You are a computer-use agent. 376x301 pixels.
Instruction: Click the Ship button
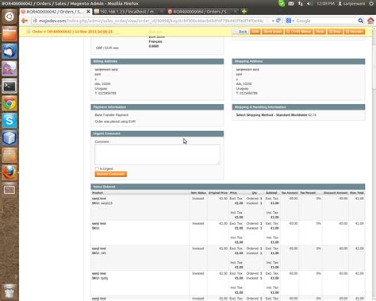[x=335, y=32]
